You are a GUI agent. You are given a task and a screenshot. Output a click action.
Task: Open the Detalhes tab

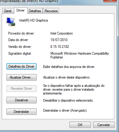point(35,11)
